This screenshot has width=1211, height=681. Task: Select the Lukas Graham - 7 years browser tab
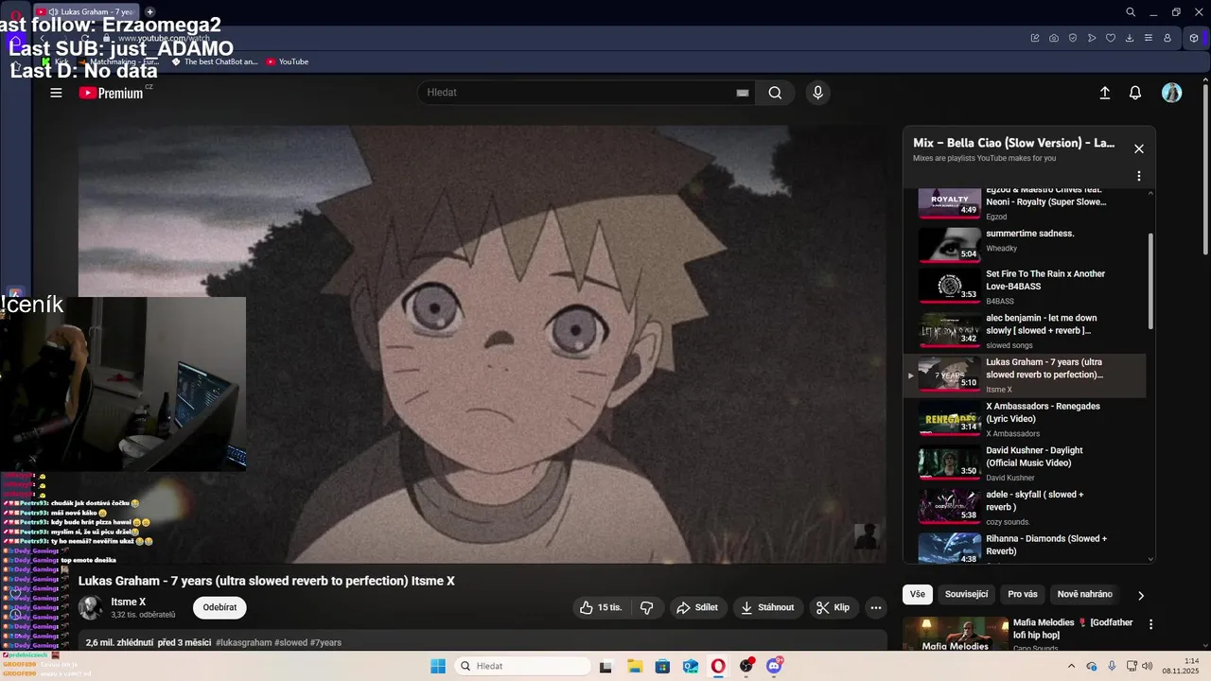[87, 11]
